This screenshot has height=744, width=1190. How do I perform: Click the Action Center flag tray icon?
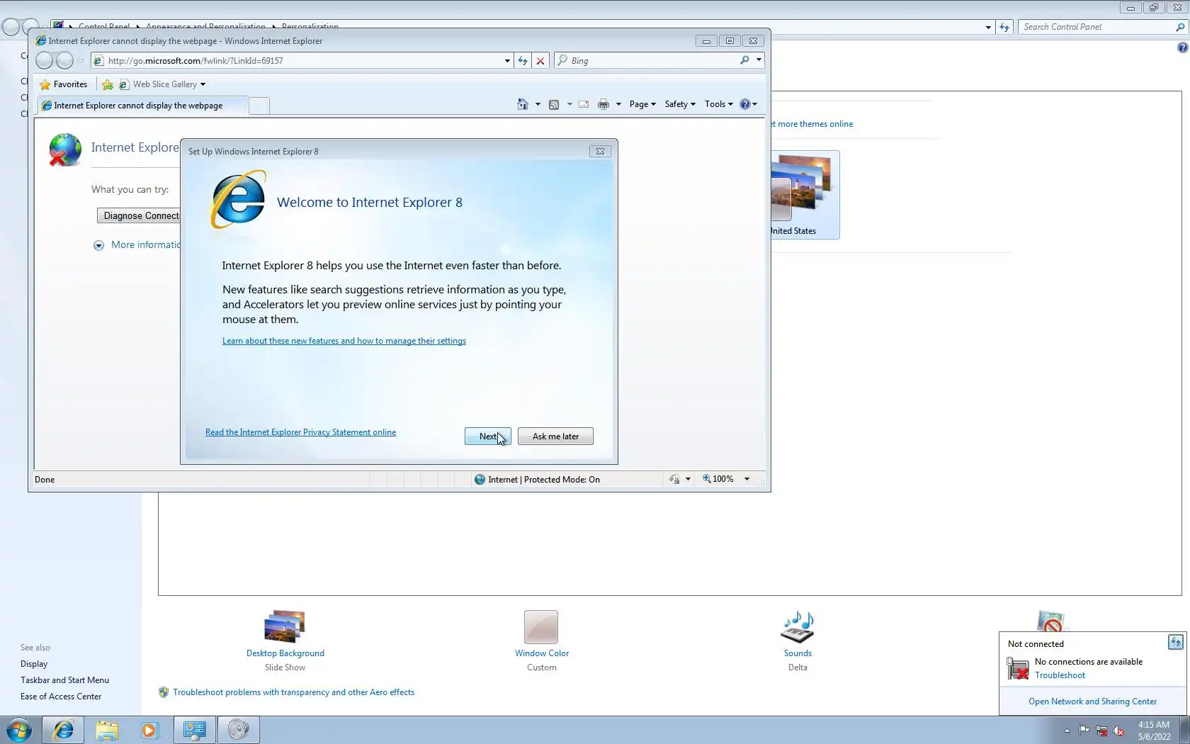[x=1084, y=731]
